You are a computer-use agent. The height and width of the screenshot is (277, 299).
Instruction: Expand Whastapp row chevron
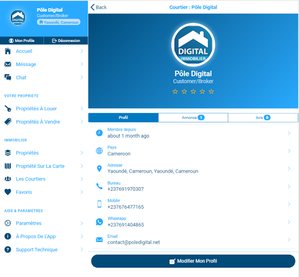coord(289,222)
